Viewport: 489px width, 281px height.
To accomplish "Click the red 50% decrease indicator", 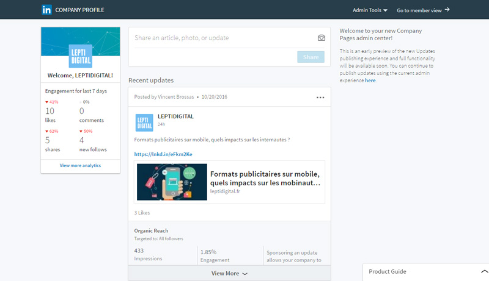I will pos(86,131).
